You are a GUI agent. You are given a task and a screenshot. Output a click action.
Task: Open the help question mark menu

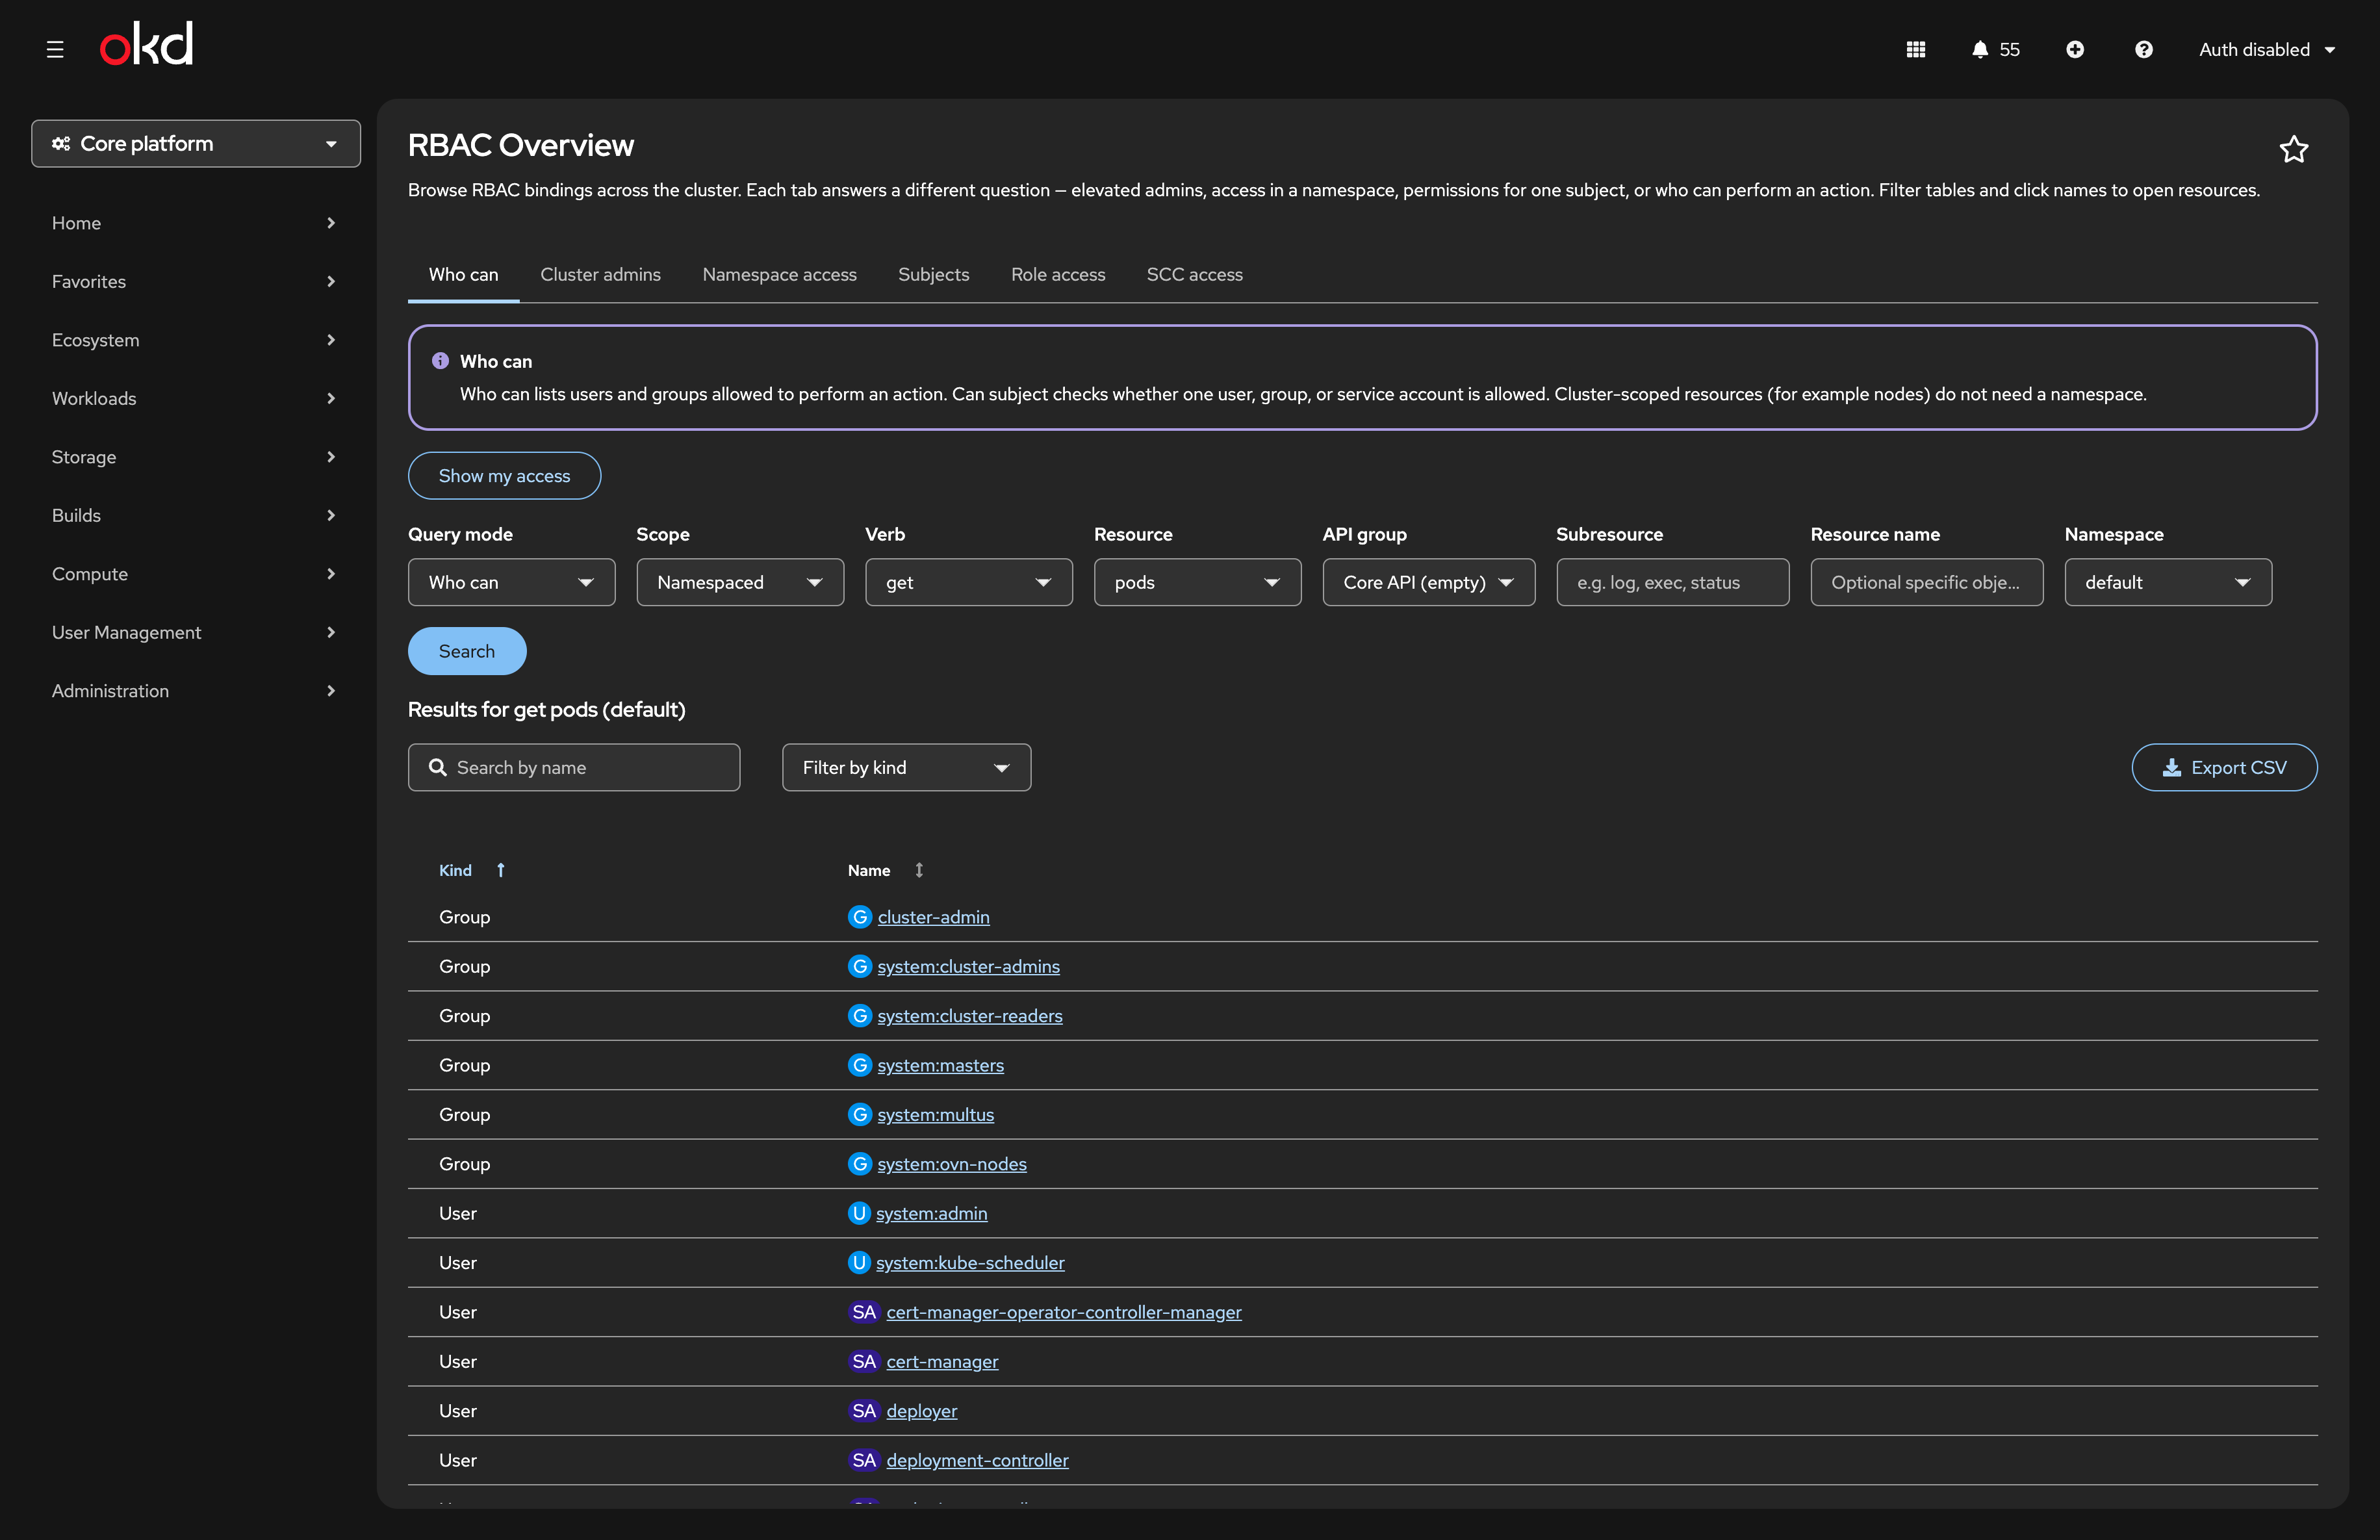coord(2143,49)
